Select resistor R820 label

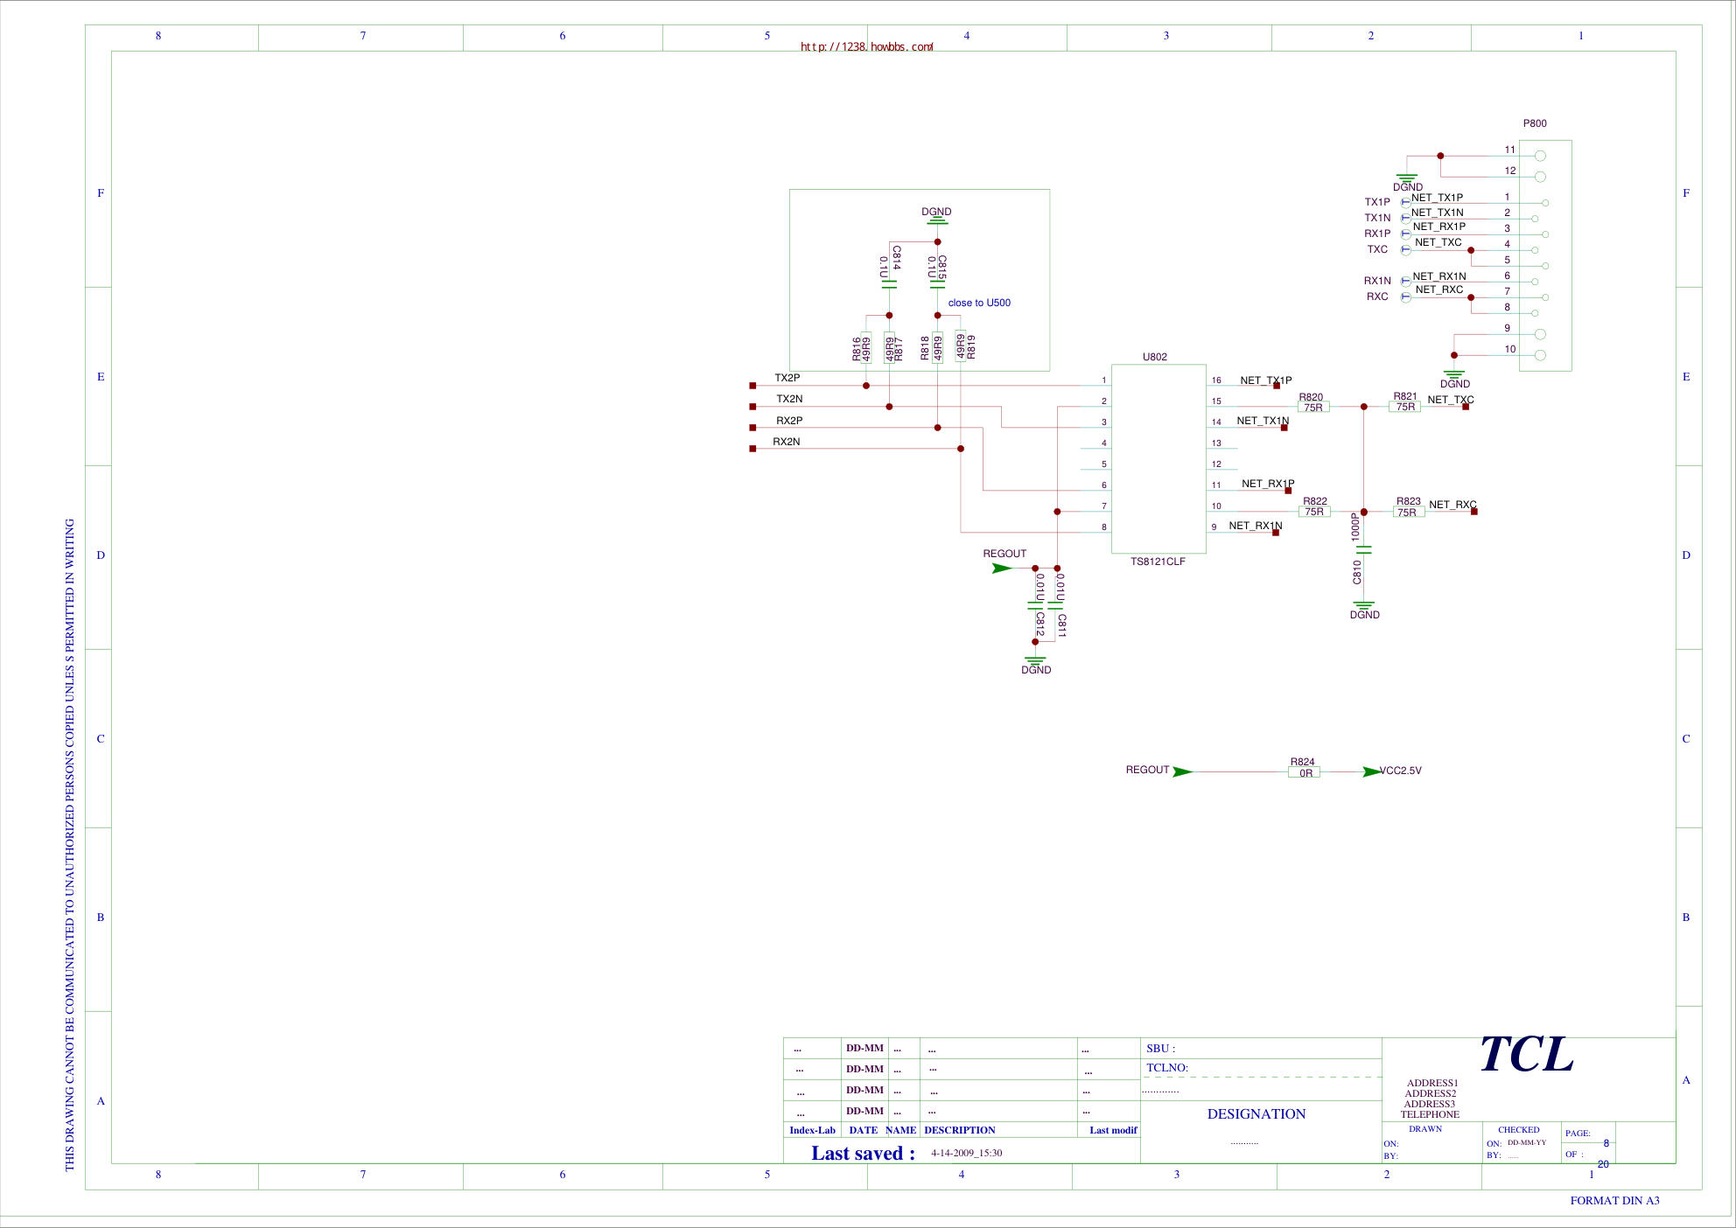pos(1311,397)
